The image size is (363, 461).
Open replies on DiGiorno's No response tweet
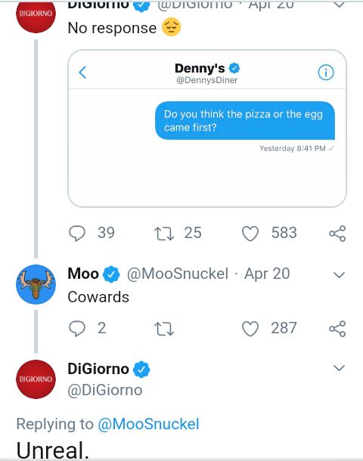[x=77, y=234]
